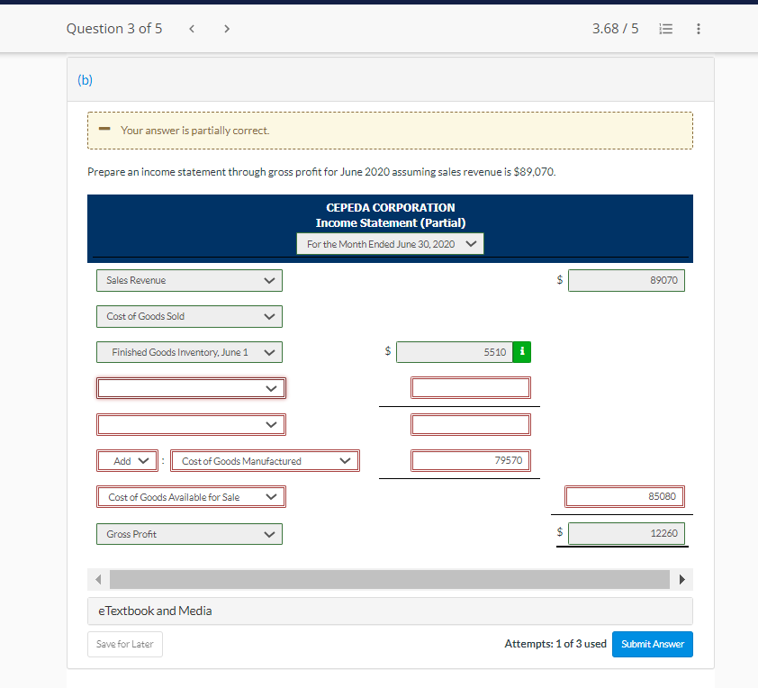Open the first empty account dropdown
This screenshot has height=688, width=758.
point(192,388)
